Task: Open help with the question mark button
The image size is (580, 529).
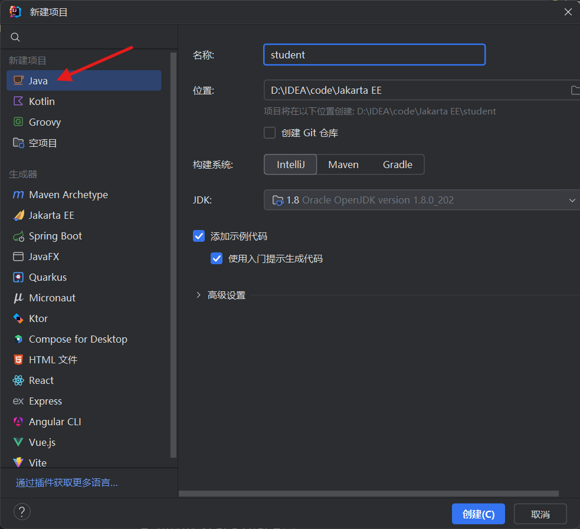Action: pyautogui.click(x=22, y=512)
